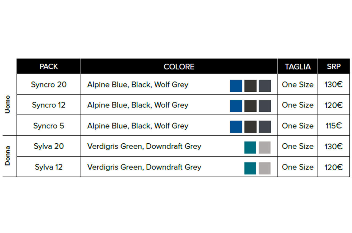Image resolution: width=352 pixels, height=233 pixels.
Task: Click One Size cell in Sylva 20 row
Action: pyautogui.click(x=298, y=146)
